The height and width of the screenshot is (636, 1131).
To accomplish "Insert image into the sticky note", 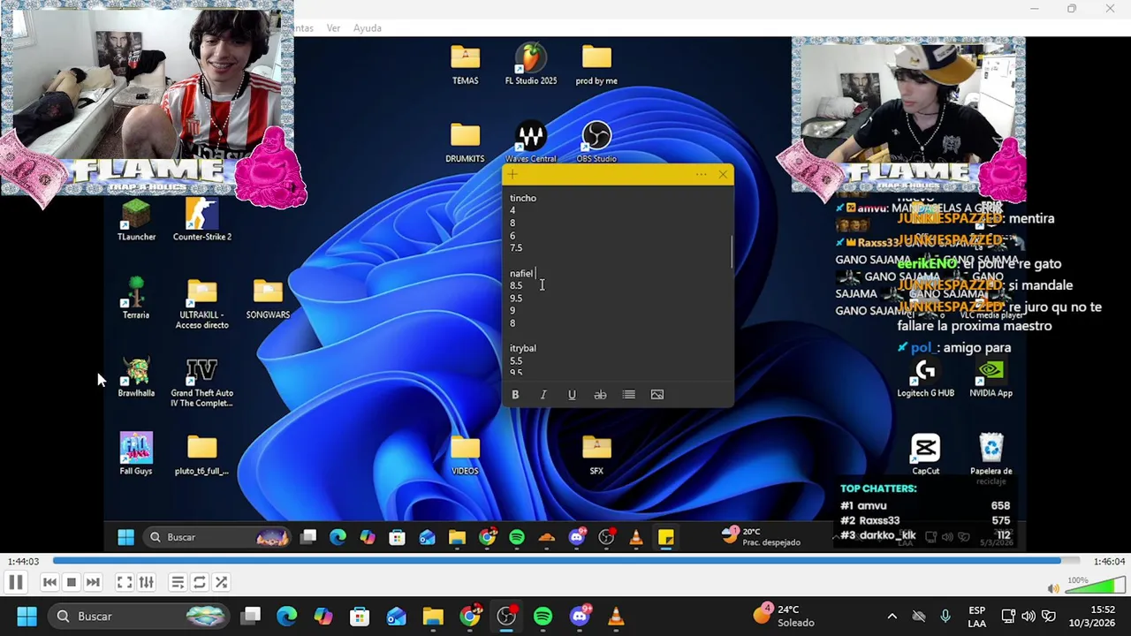I will pyautogui.click(x=657, y=395).
